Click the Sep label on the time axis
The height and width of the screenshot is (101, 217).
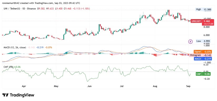click(x=189, y=86)
